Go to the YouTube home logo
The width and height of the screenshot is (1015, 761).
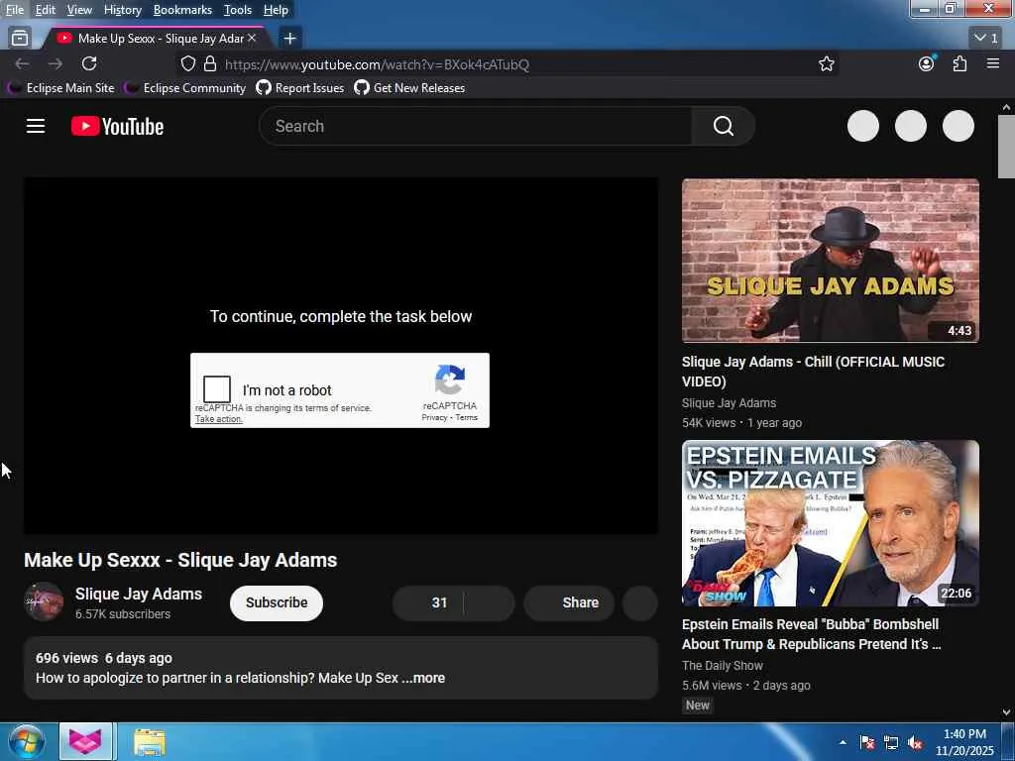(x=117, y=126)
